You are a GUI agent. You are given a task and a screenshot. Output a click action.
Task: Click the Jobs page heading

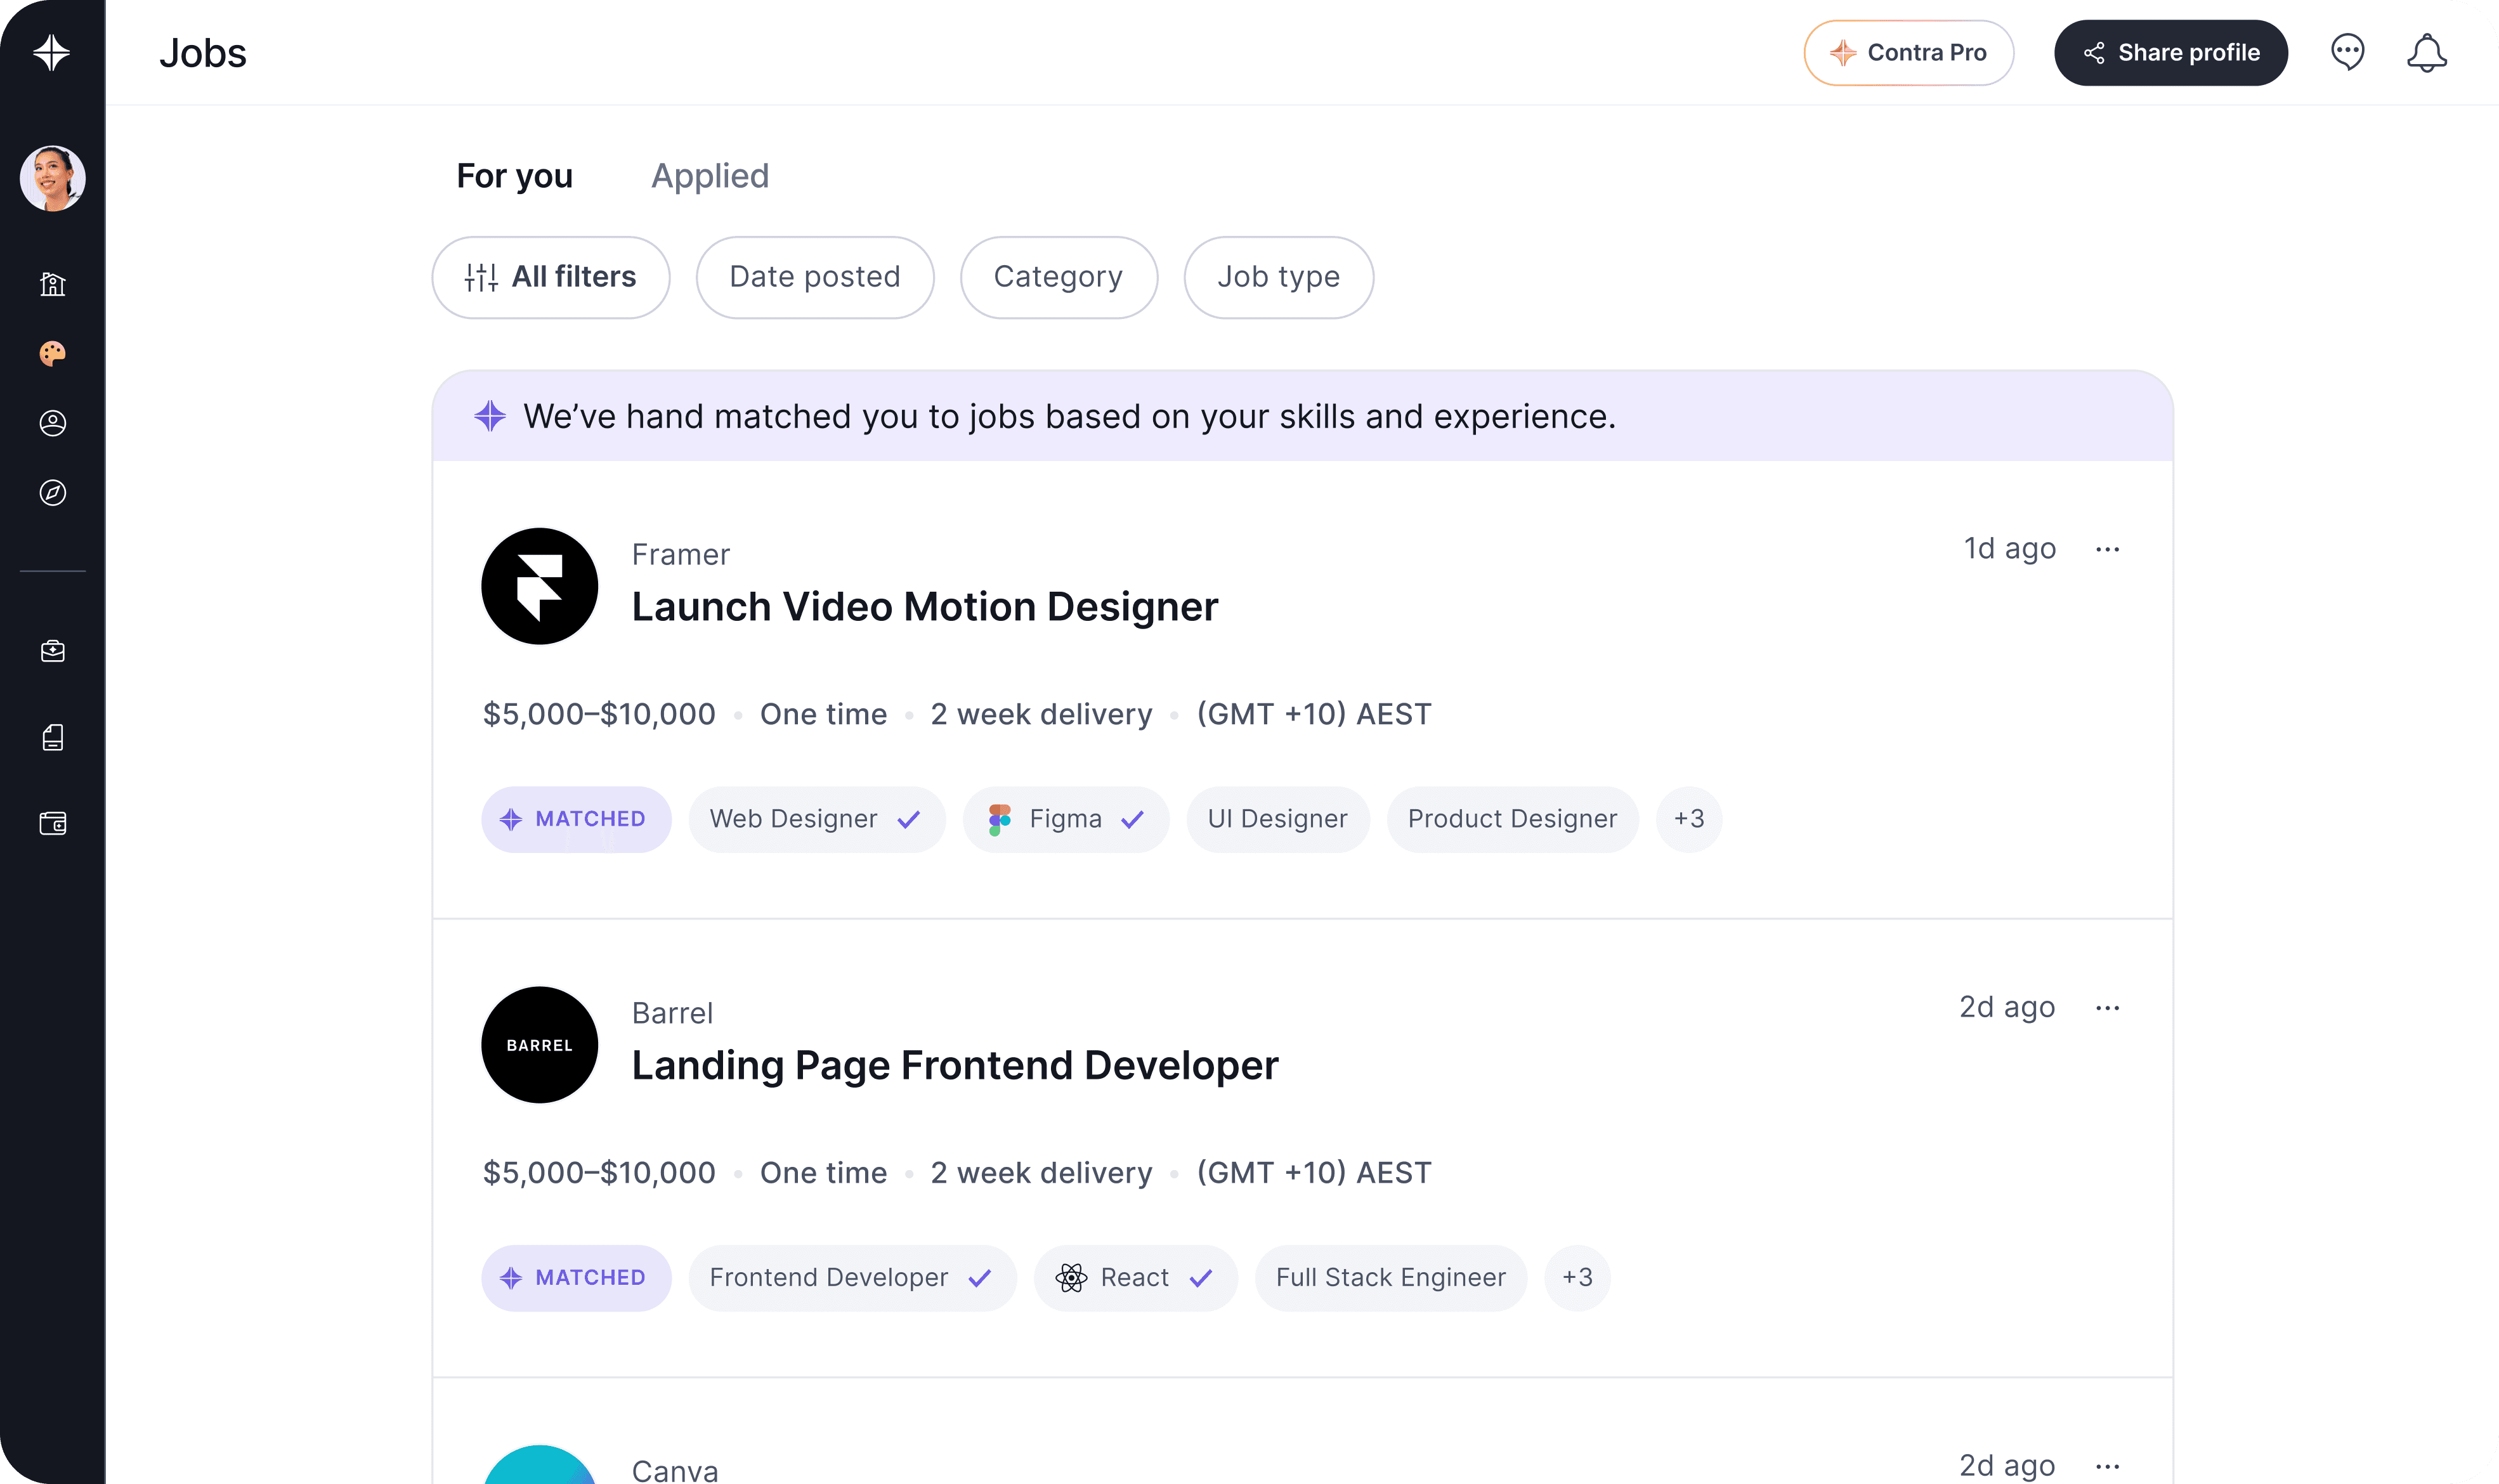(202, 53)
